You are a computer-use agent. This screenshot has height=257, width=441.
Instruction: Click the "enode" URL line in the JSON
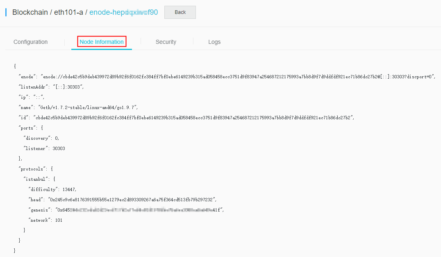tap(227, 77)
